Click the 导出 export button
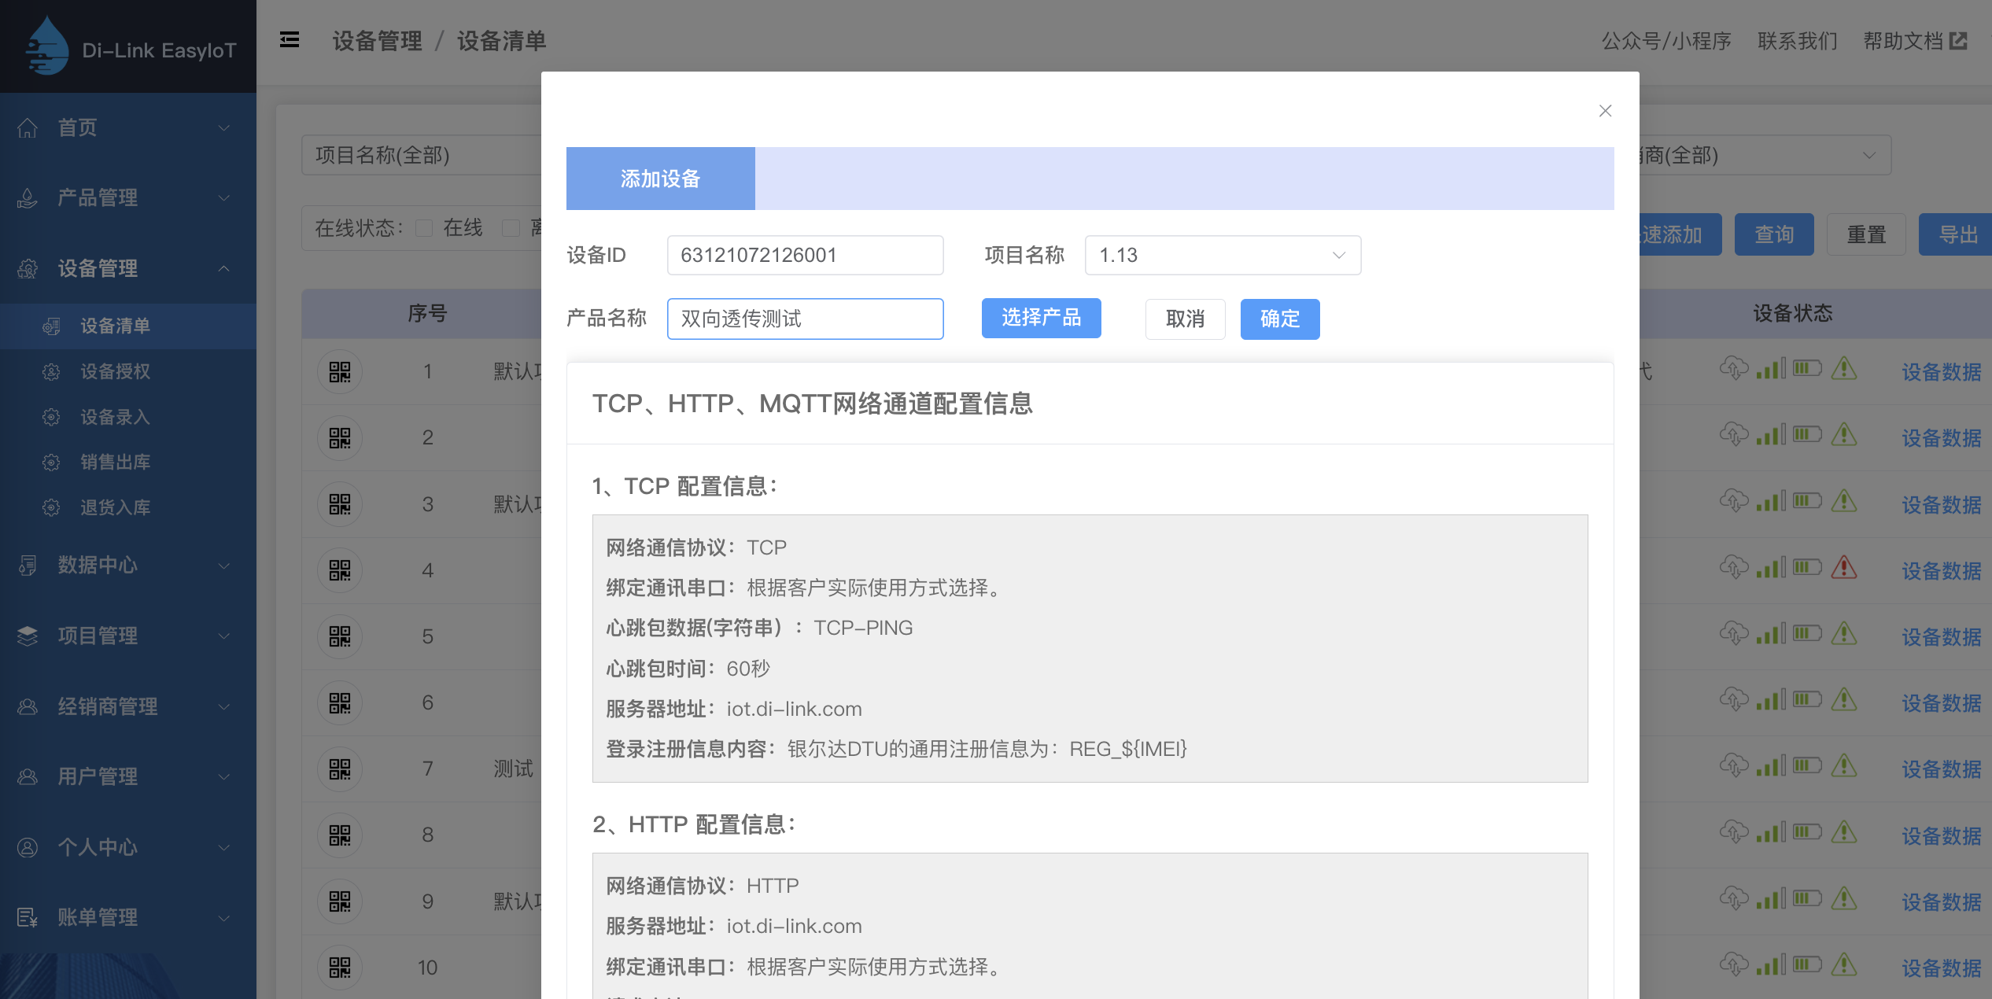This screenshot has height=999, width=1992. [1957, 234]
